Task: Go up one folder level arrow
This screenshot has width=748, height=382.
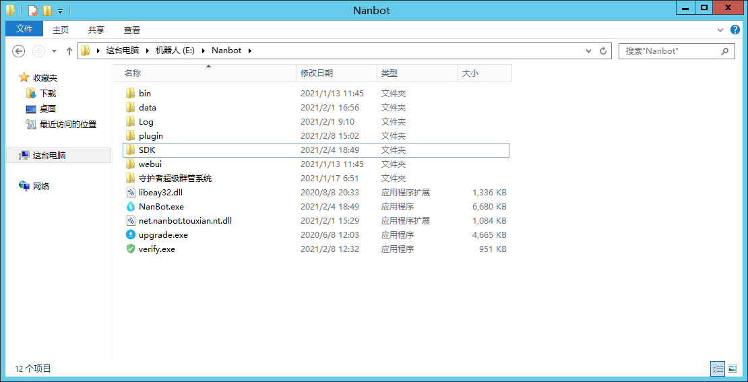Action: [x=69, y=51]
